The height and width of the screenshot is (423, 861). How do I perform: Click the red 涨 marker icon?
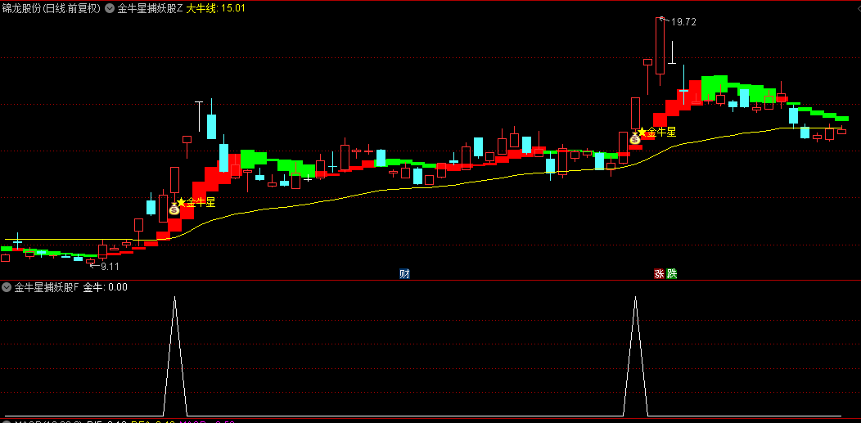[659, 274]
